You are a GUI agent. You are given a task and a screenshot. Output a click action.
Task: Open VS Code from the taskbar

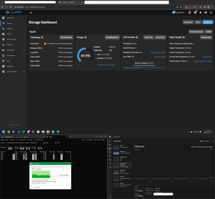(18, 132)
